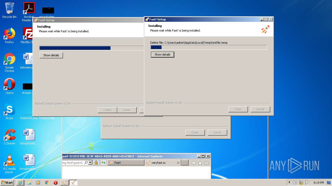Click the volume icon in the system tray
Viewport: 332px width, 186px height.
[295, 183]
